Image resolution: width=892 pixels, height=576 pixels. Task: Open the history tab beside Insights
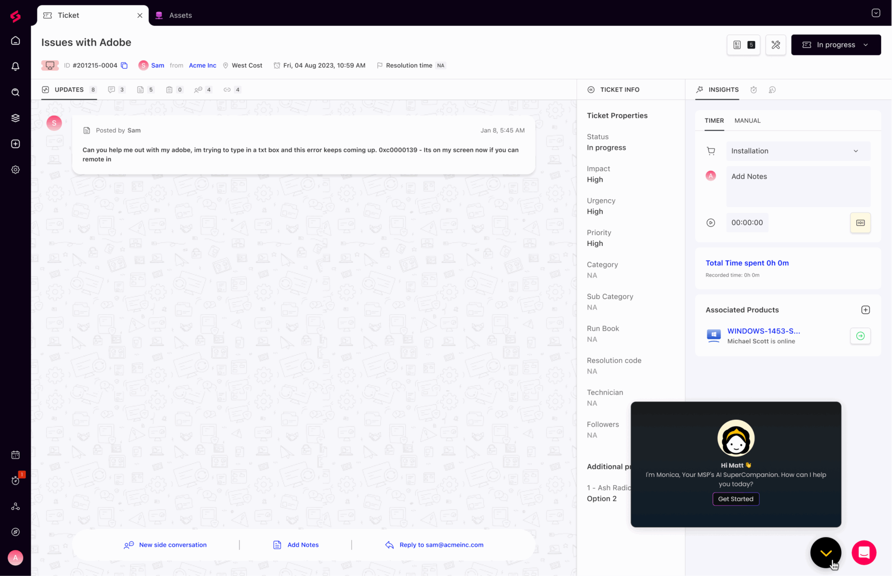click(x=772, y=90)
